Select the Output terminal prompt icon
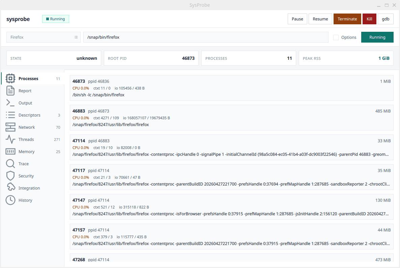Screen dimensions: 400x268 (x=10, y=103)
